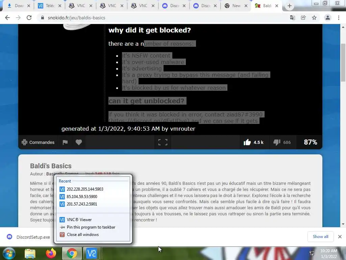Screen dimensions: 346x260
Task: Open a new tab with plus button
Action: (290, 6)
